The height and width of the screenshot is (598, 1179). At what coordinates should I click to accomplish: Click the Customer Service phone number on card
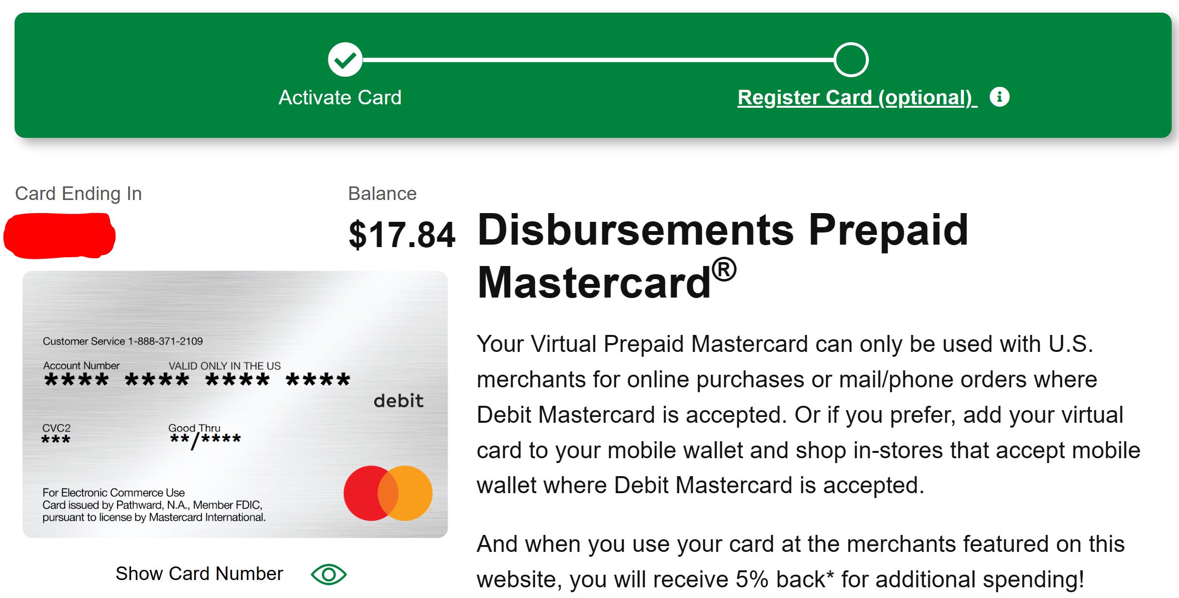(166, 341)
